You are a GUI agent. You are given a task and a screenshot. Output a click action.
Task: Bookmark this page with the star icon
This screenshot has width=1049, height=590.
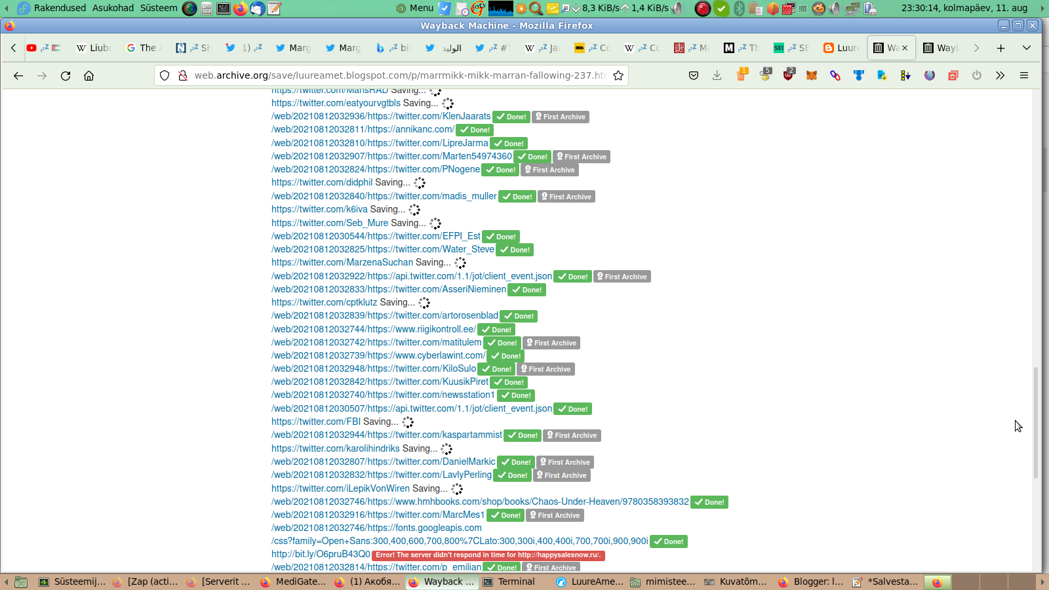[x=618, y=76]
